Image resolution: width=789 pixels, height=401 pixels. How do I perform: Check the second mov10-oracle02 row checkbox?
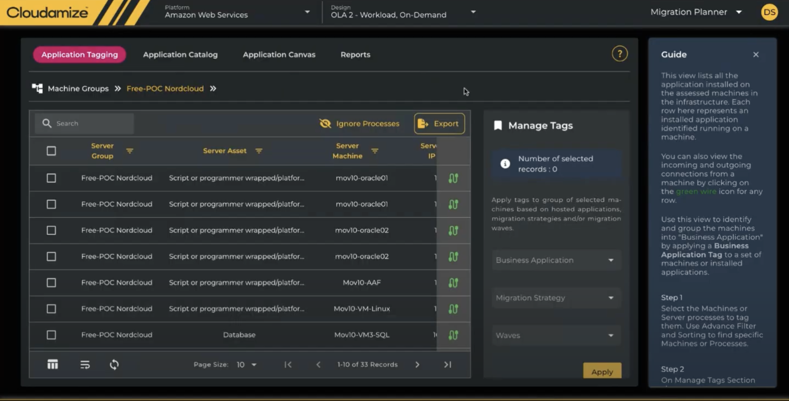click(51, 257)
